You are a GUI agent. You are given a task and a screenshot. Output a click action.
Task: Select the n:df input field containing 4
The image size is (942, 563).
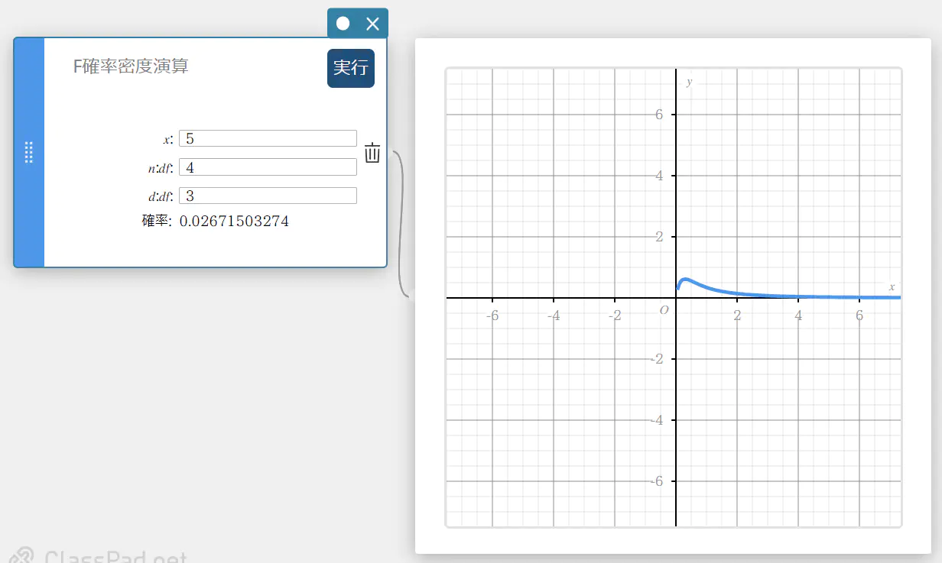268,167
